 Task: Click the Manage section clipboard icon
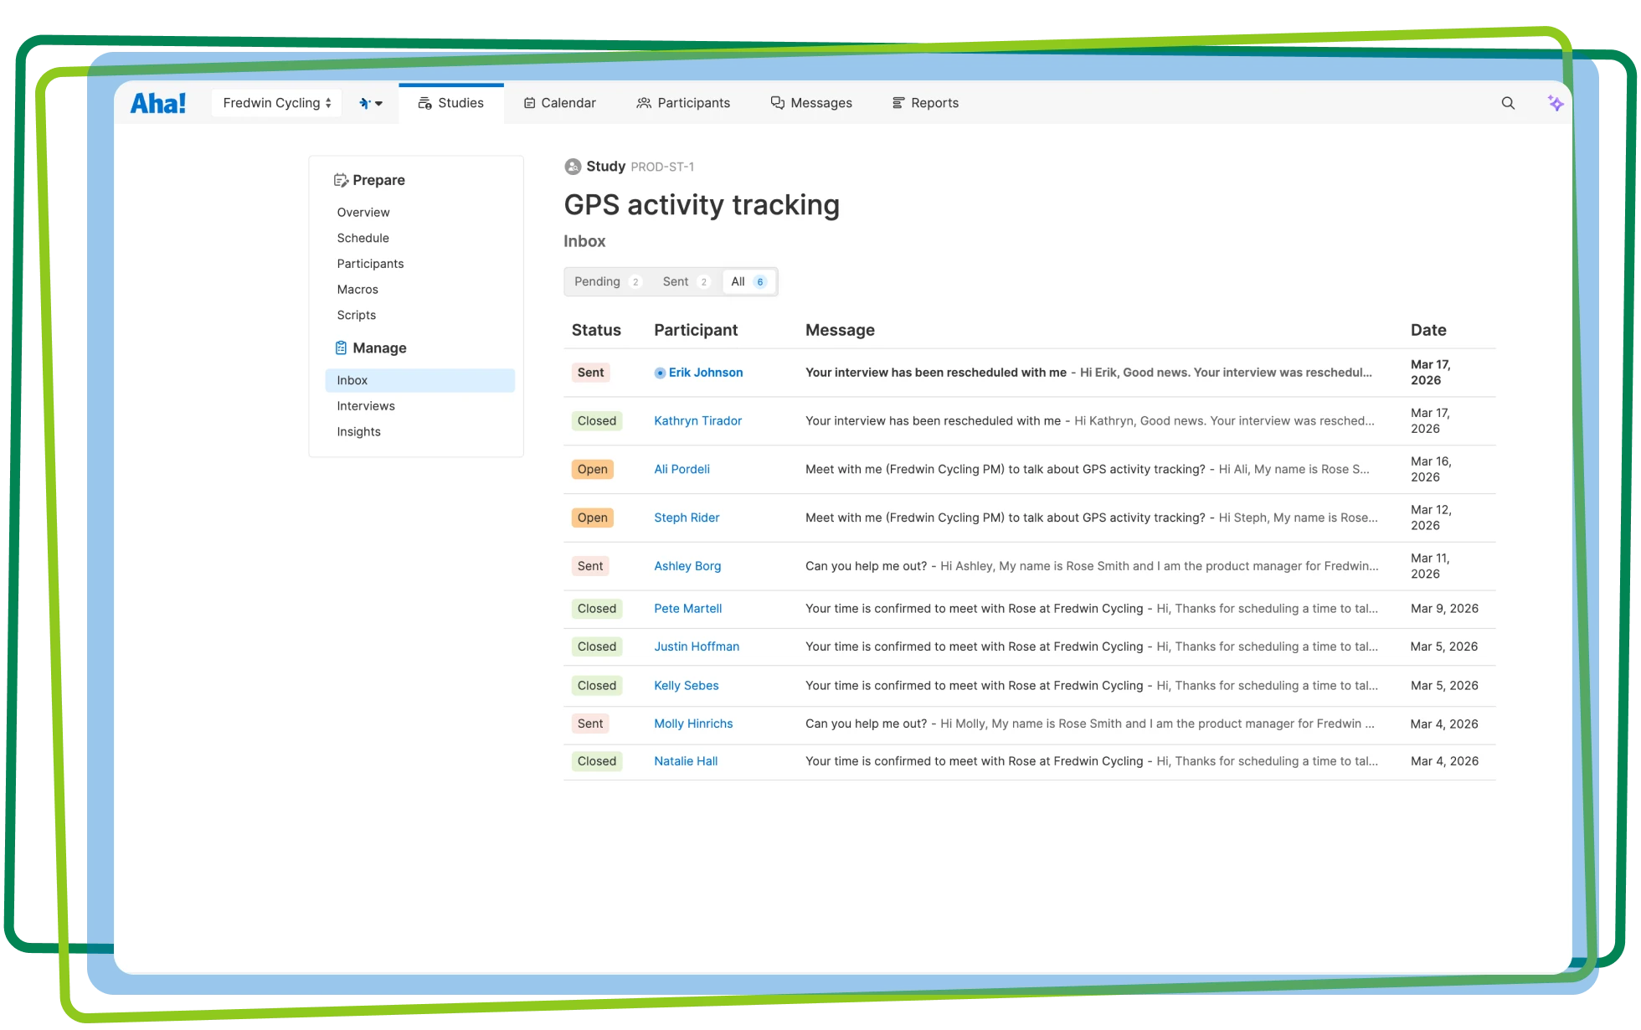(341, 348)
